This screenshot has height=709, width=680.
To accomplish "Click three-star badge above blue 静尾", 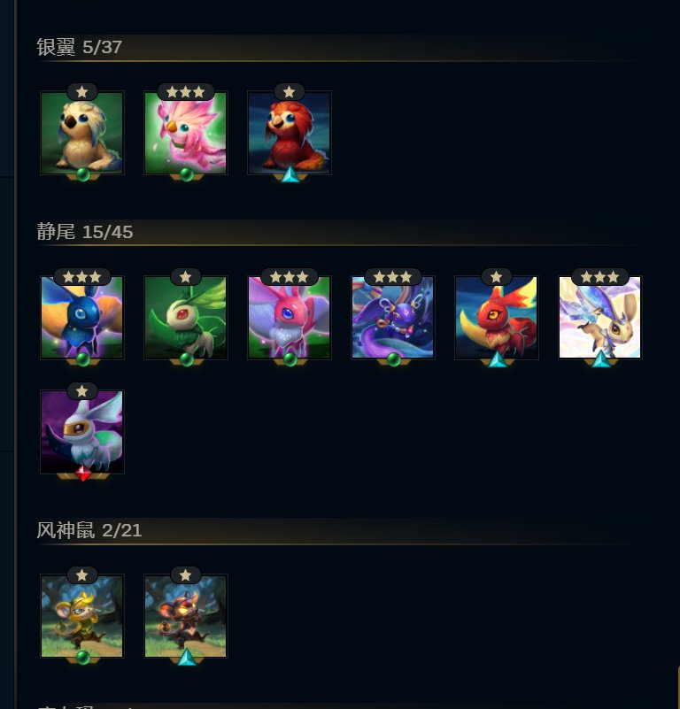I will 81,277.
